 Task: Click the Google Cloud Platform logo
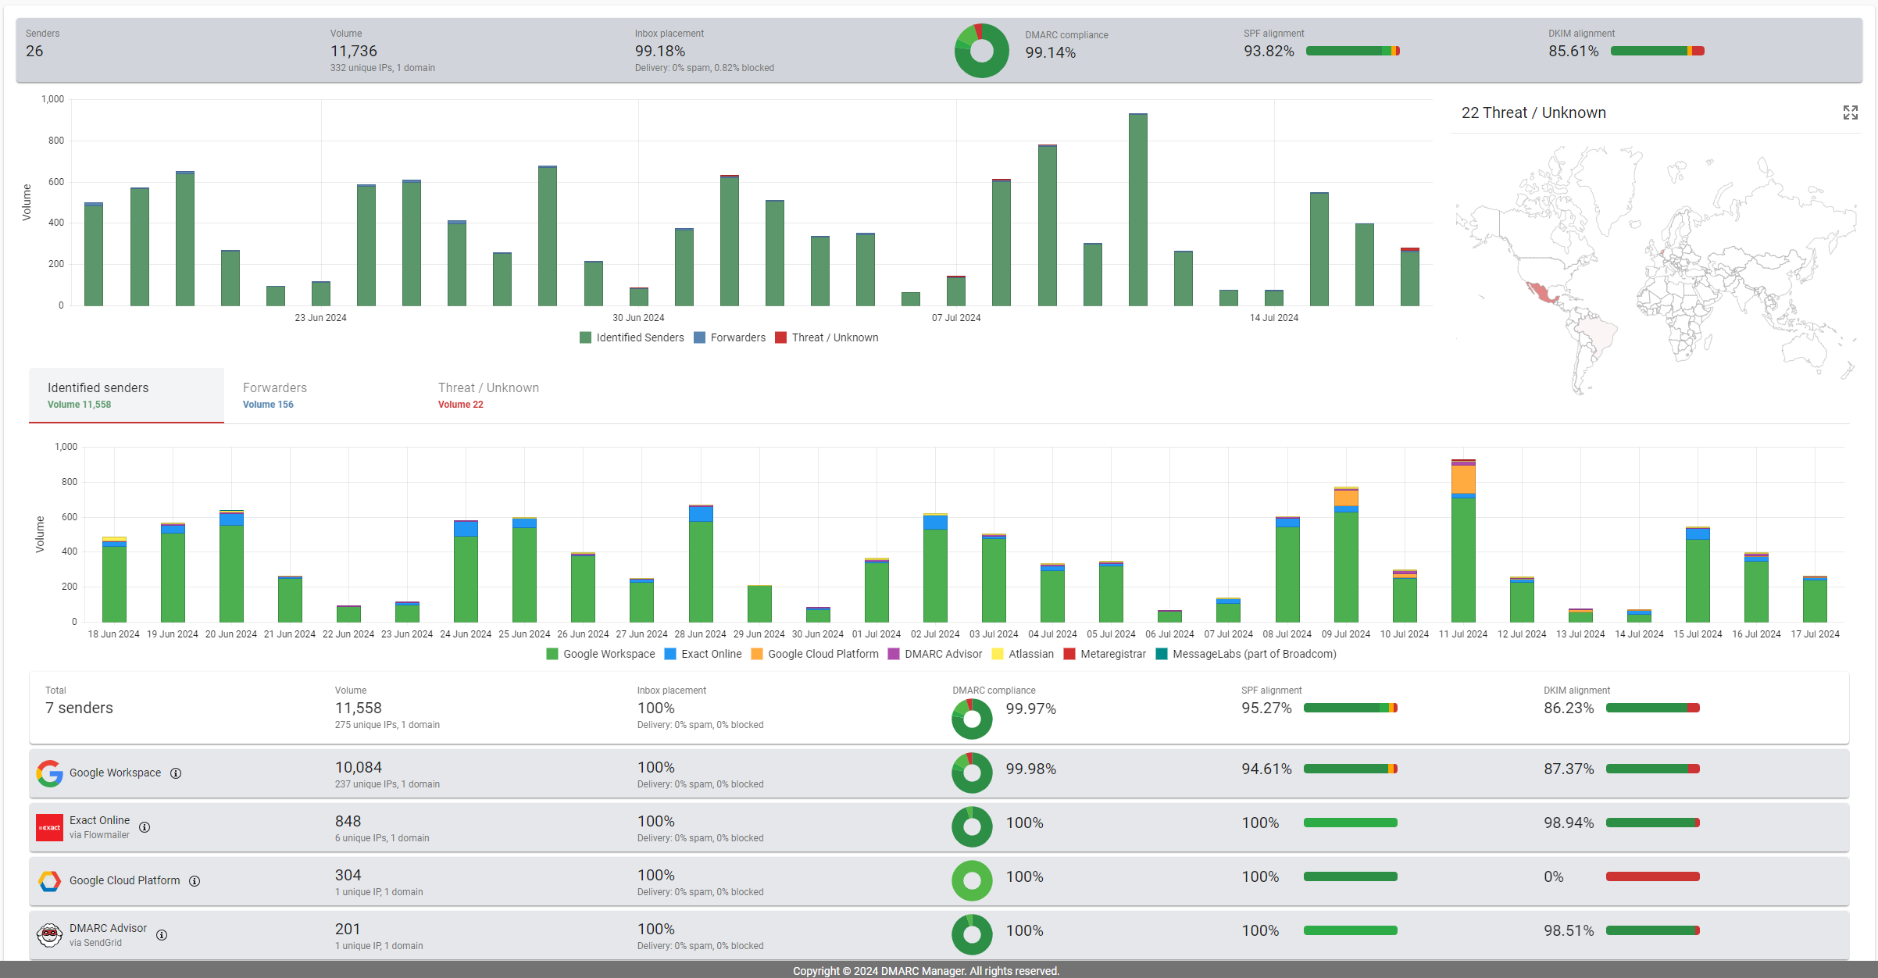point(49,880)
